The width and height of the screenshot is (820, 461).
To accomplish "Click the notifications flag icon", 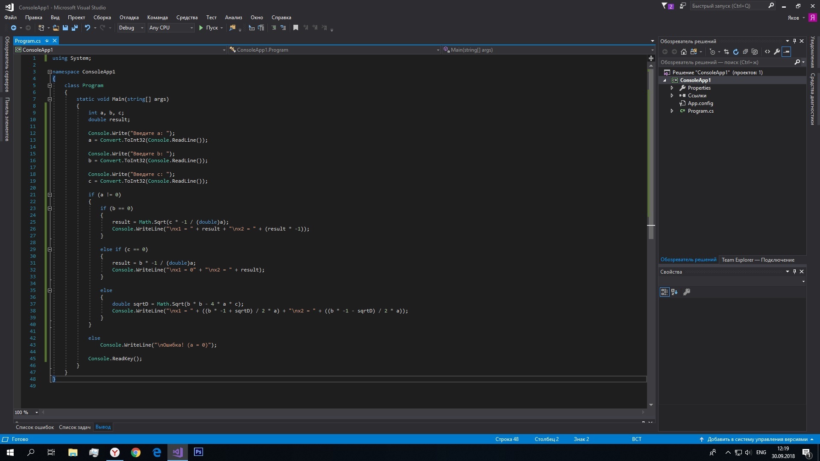I will point(665,6).
